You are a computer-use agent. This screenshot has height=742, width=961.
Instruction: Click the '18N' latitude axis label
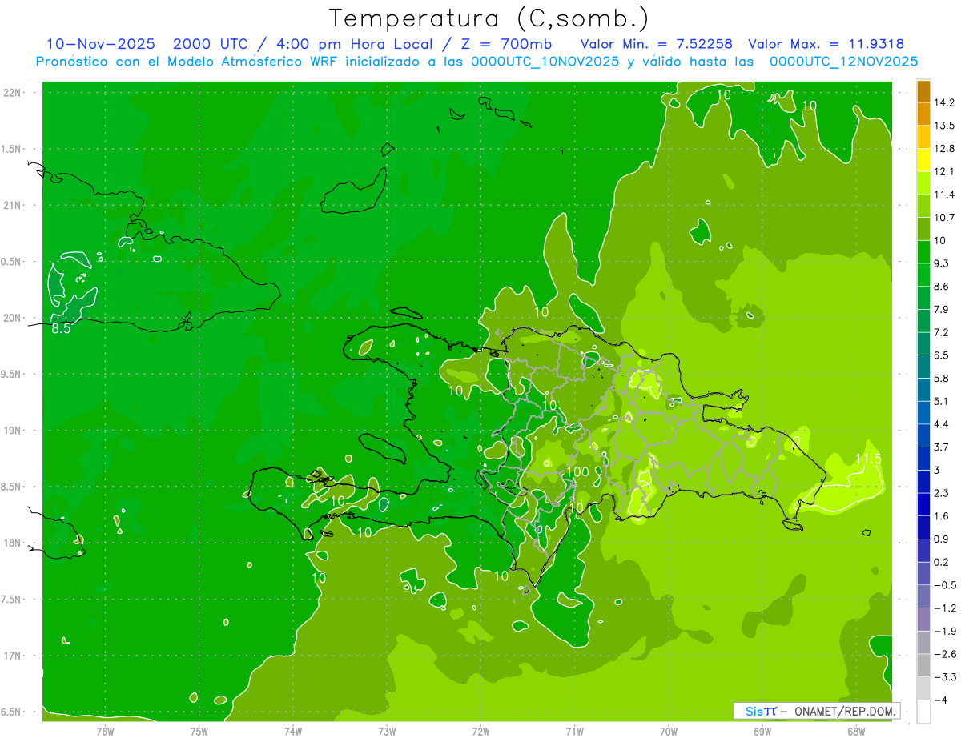14,543
